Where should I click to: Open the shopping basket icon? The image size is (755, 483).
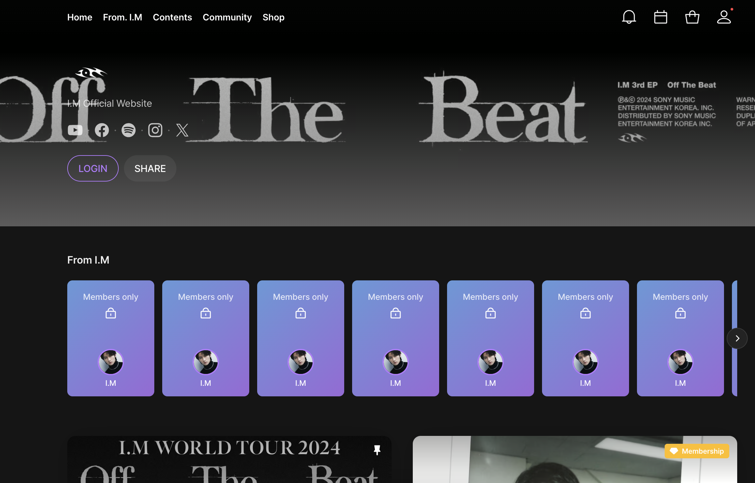coord(692,17)
